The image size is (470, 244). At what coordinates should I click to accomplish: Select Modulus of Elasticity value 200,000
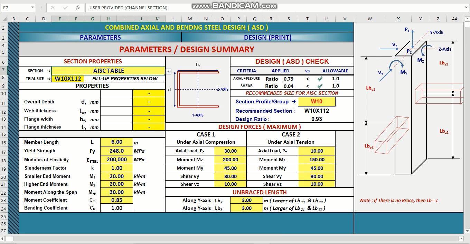click(116, 160)
